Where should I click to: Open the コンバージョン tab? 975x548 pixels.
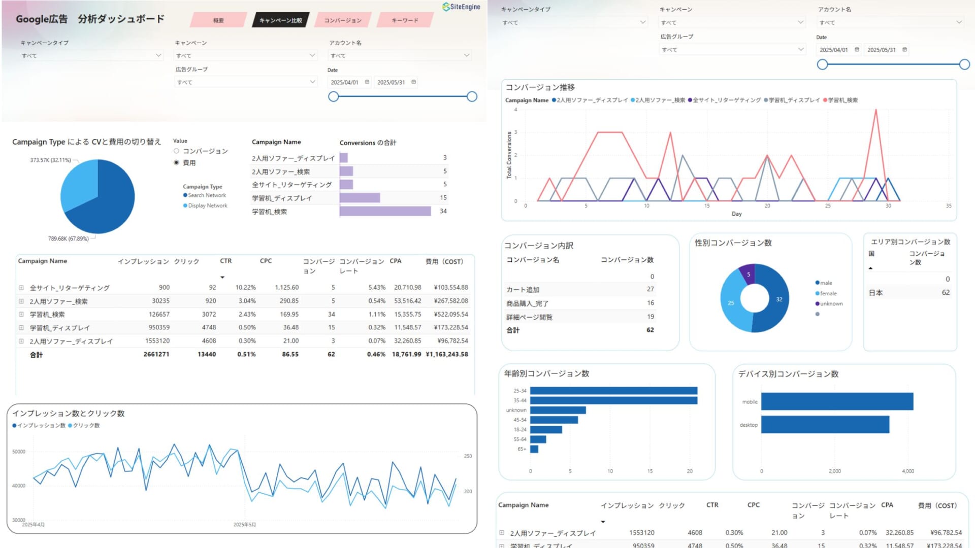(x=343, y=20)
